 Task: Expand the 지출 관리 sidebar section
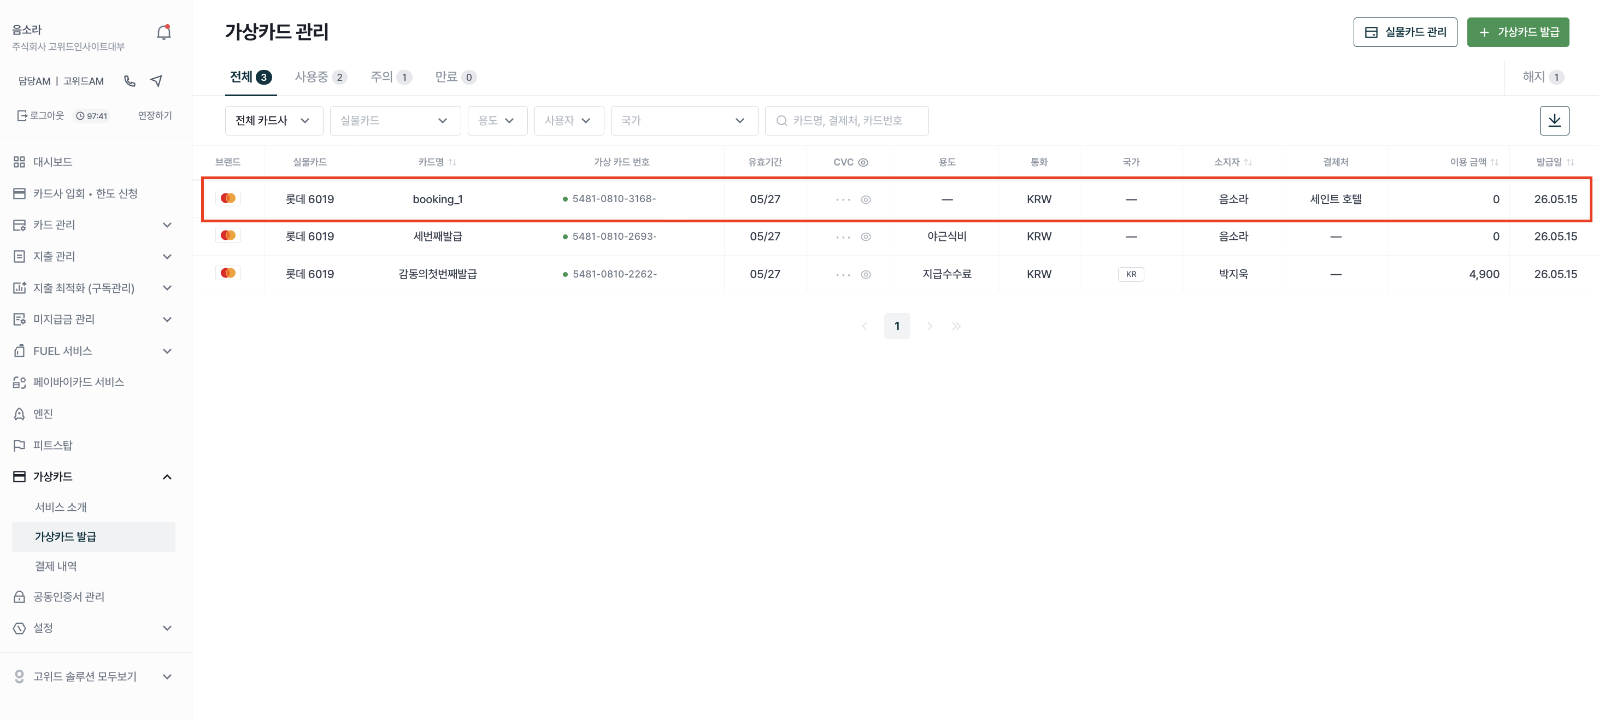pyautogui.click(x=93, y=256)
